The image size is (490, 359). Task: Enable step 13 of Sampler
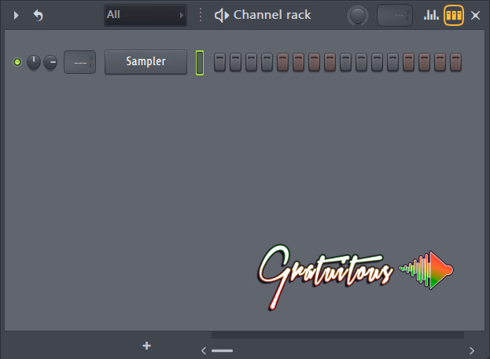click(x=408, y=62)
